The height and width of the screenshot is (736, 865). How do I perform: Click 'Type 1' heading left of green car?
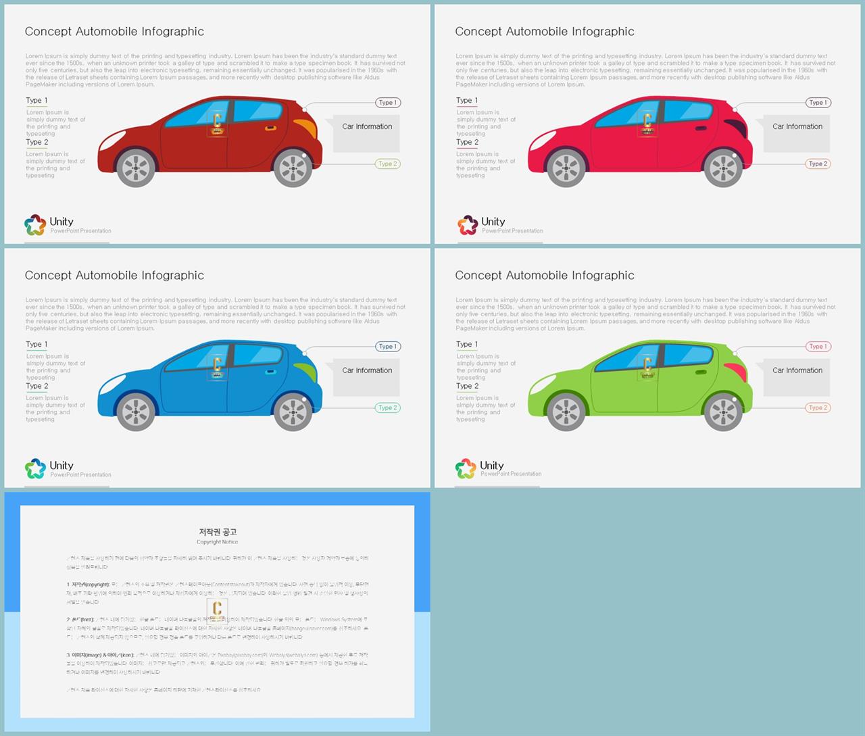coord(467,344)
